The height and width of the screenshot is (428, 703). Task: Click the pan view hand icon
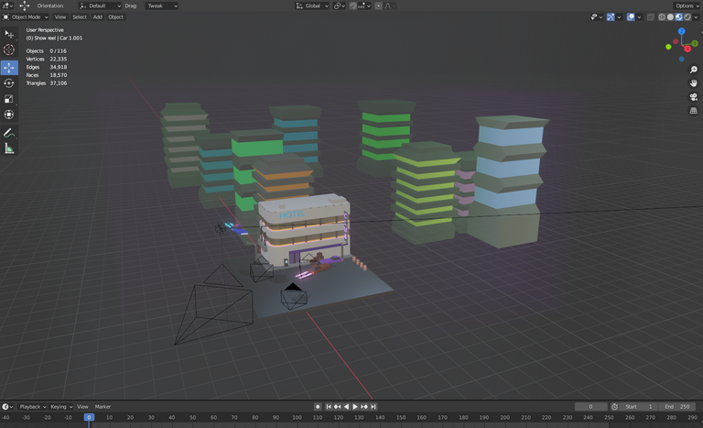point(694,83)
